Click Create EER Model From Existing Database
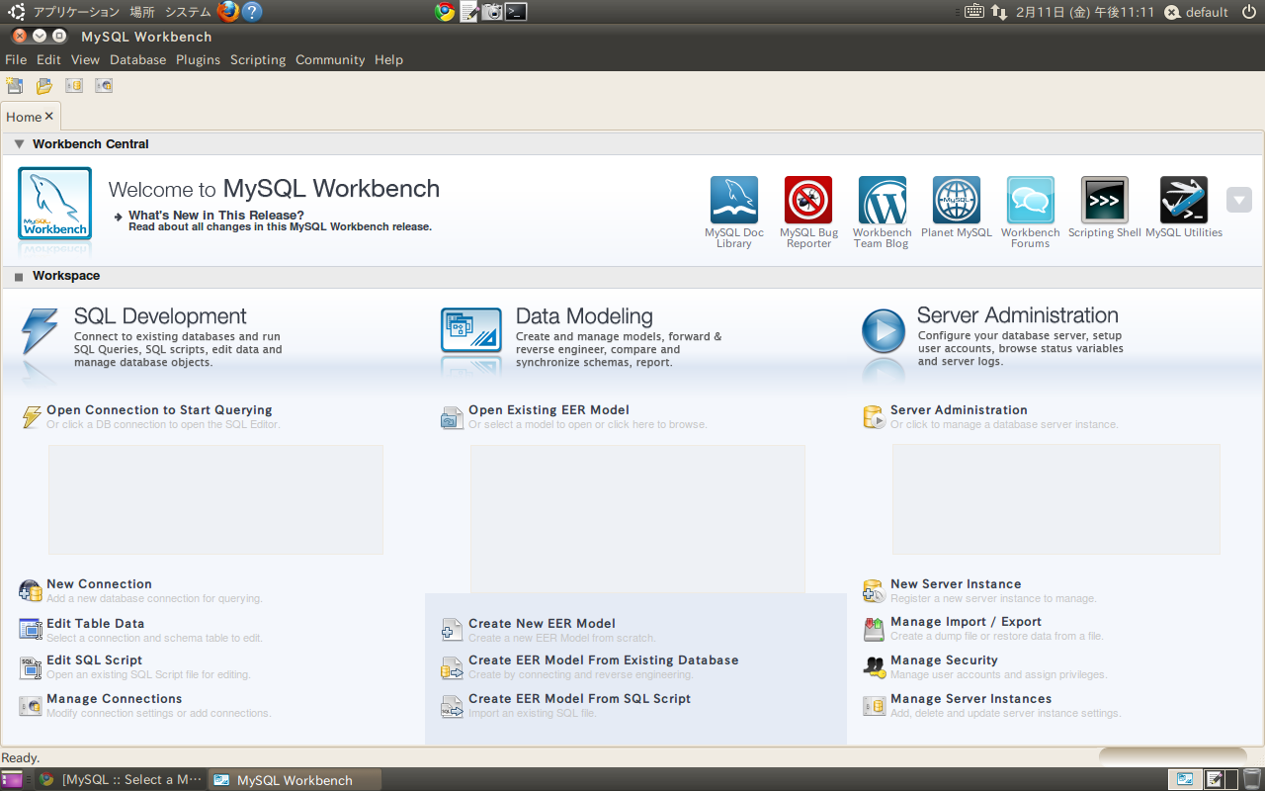The height and width of the screenshot is (791, 1265). click(x=603, y=660)
